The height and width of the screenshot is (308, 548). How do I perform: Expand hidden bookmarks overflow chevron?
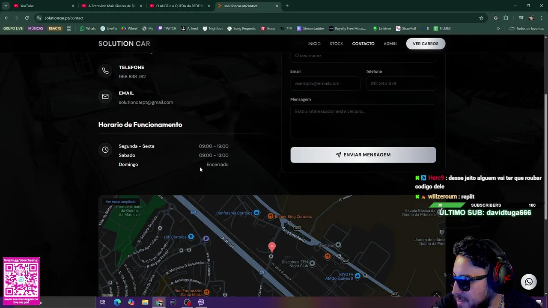[x=498, y=29]
